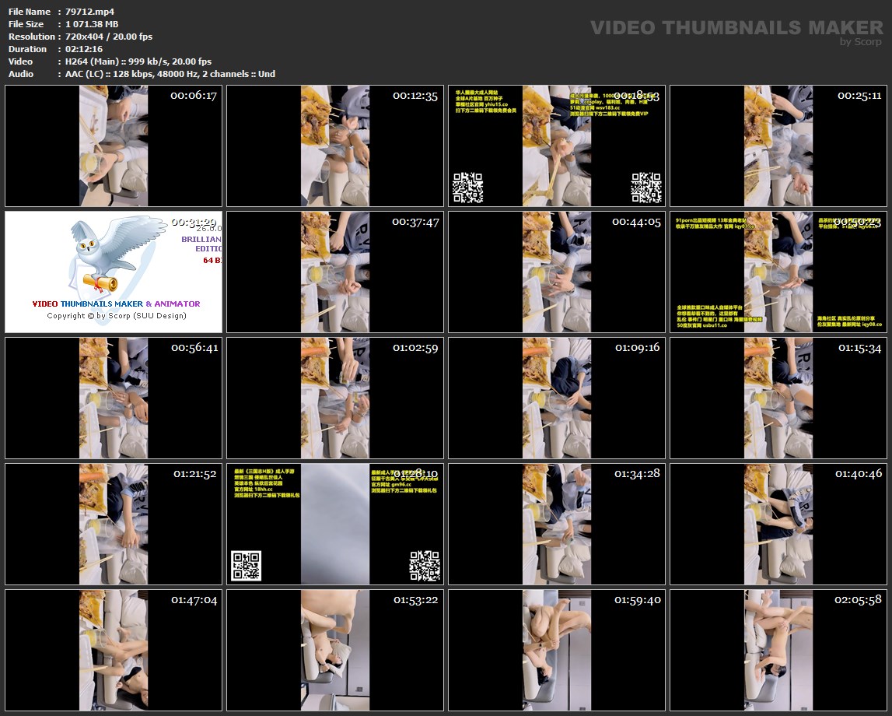
Task: Click the left QR code in the third top-row frame
Action: click(x=467, y=188)
